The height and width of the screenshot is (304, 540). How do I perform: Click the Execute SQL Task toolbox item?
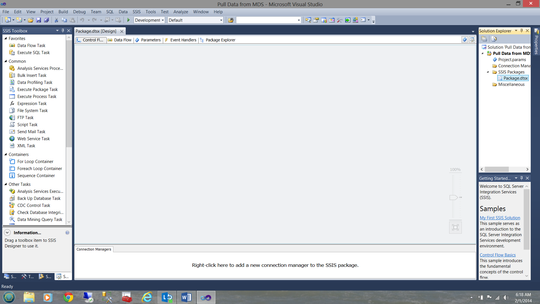click(x=33, y=53)
